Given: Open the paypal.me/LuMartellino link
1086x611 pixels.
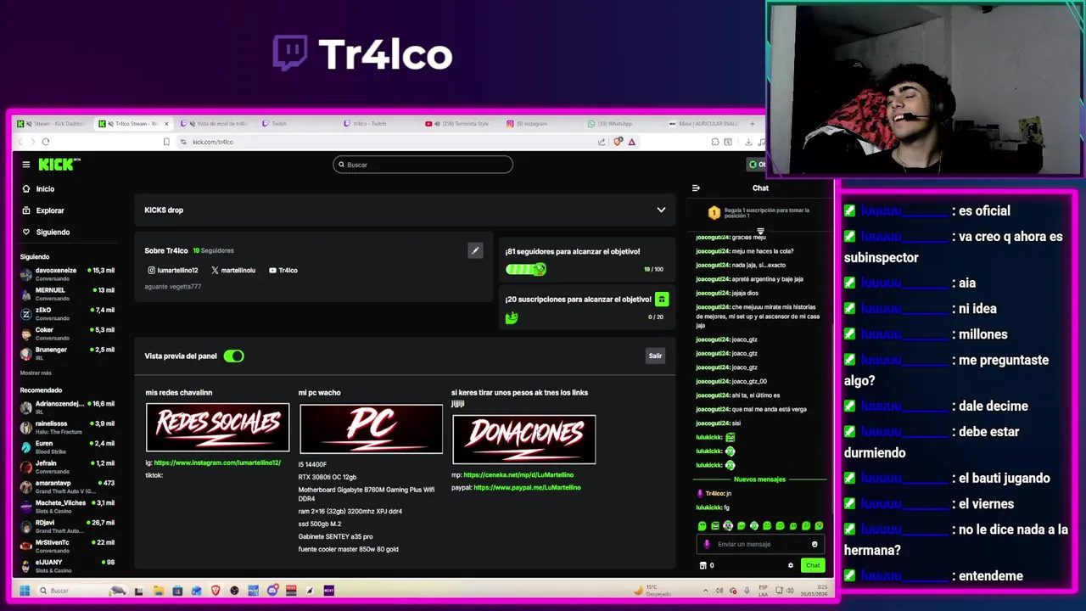Looking at the screenshot, I should pos(527,488).
